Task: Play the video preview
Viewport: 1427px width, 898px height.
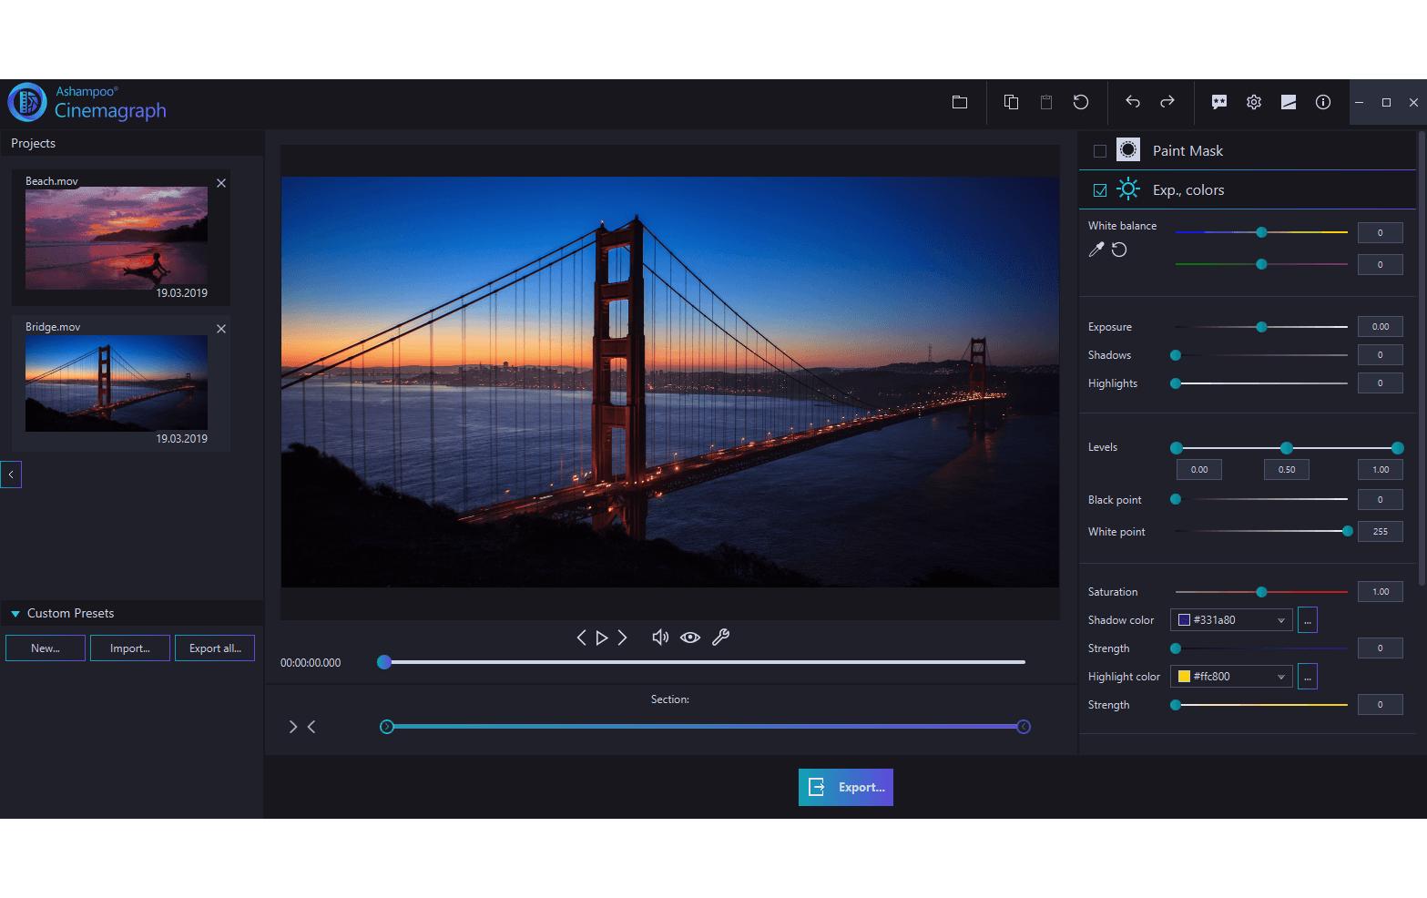Action: [602, 637]
